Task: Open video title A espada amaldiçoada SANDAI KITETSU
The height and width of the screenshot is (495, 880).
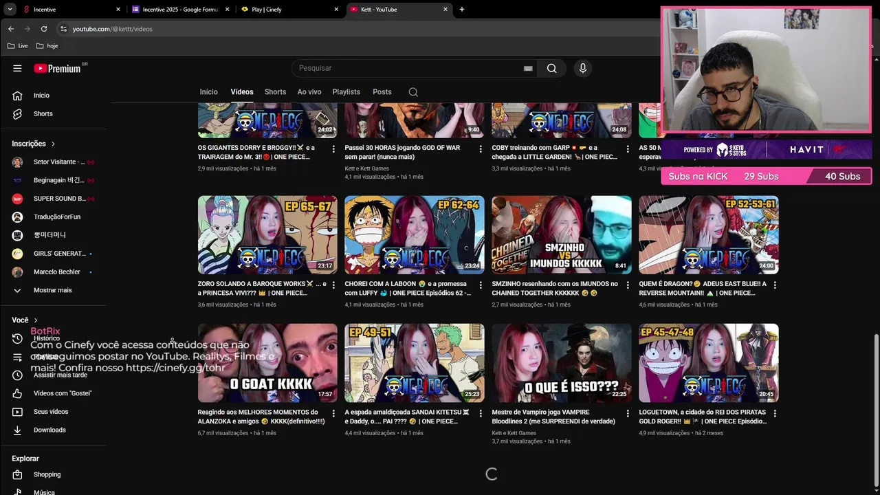Action: (407, 417)
